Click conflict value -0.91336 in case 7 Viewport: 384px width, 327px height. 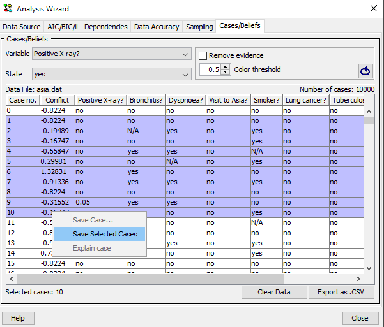pos(58,182)
